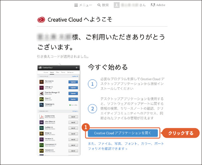Viewport: 202px width, 165px height.
Task: Select the Behance tab in the preview panel
Action: click(70, 72)
